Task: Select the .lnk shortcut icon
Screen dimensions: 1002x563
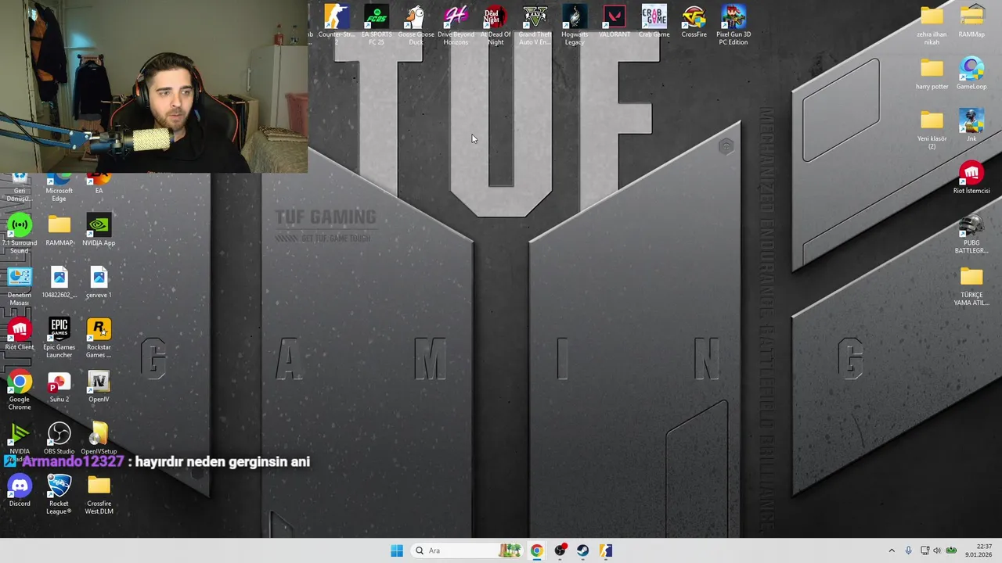Action: pyautogui.click(x=971, y=125)
